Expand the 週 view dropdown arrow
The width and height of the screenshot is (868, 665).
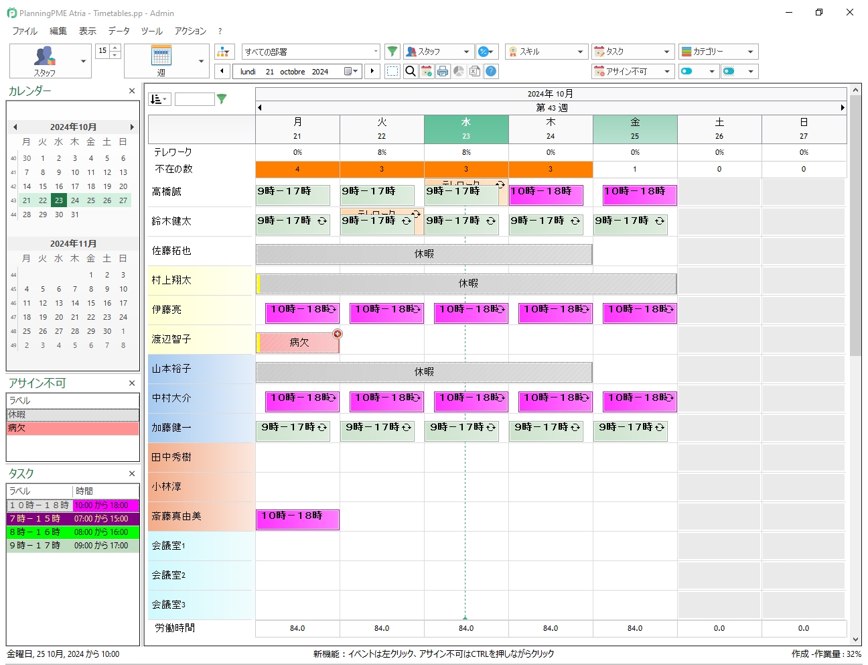[202, 61]
